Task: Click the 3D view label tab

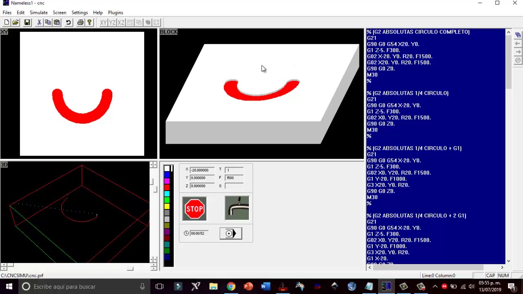Action: (4, 165)
